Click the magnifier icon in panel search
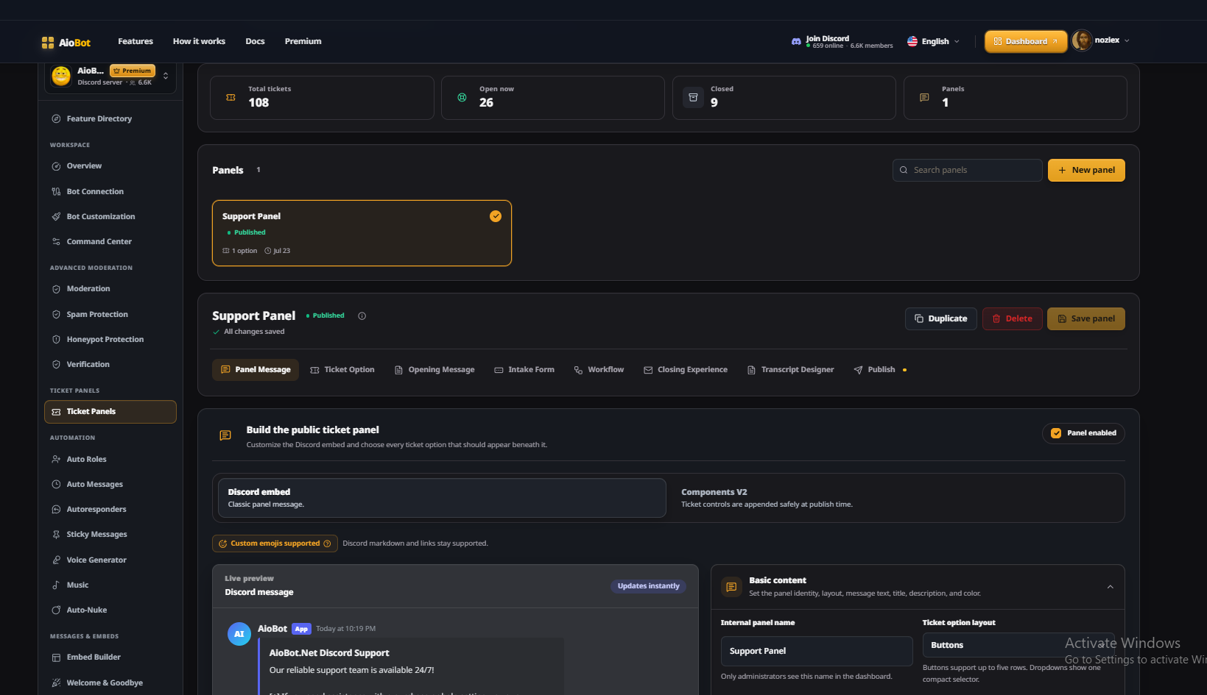Screen dimensions: 1207x695 (x=904, y=170)
